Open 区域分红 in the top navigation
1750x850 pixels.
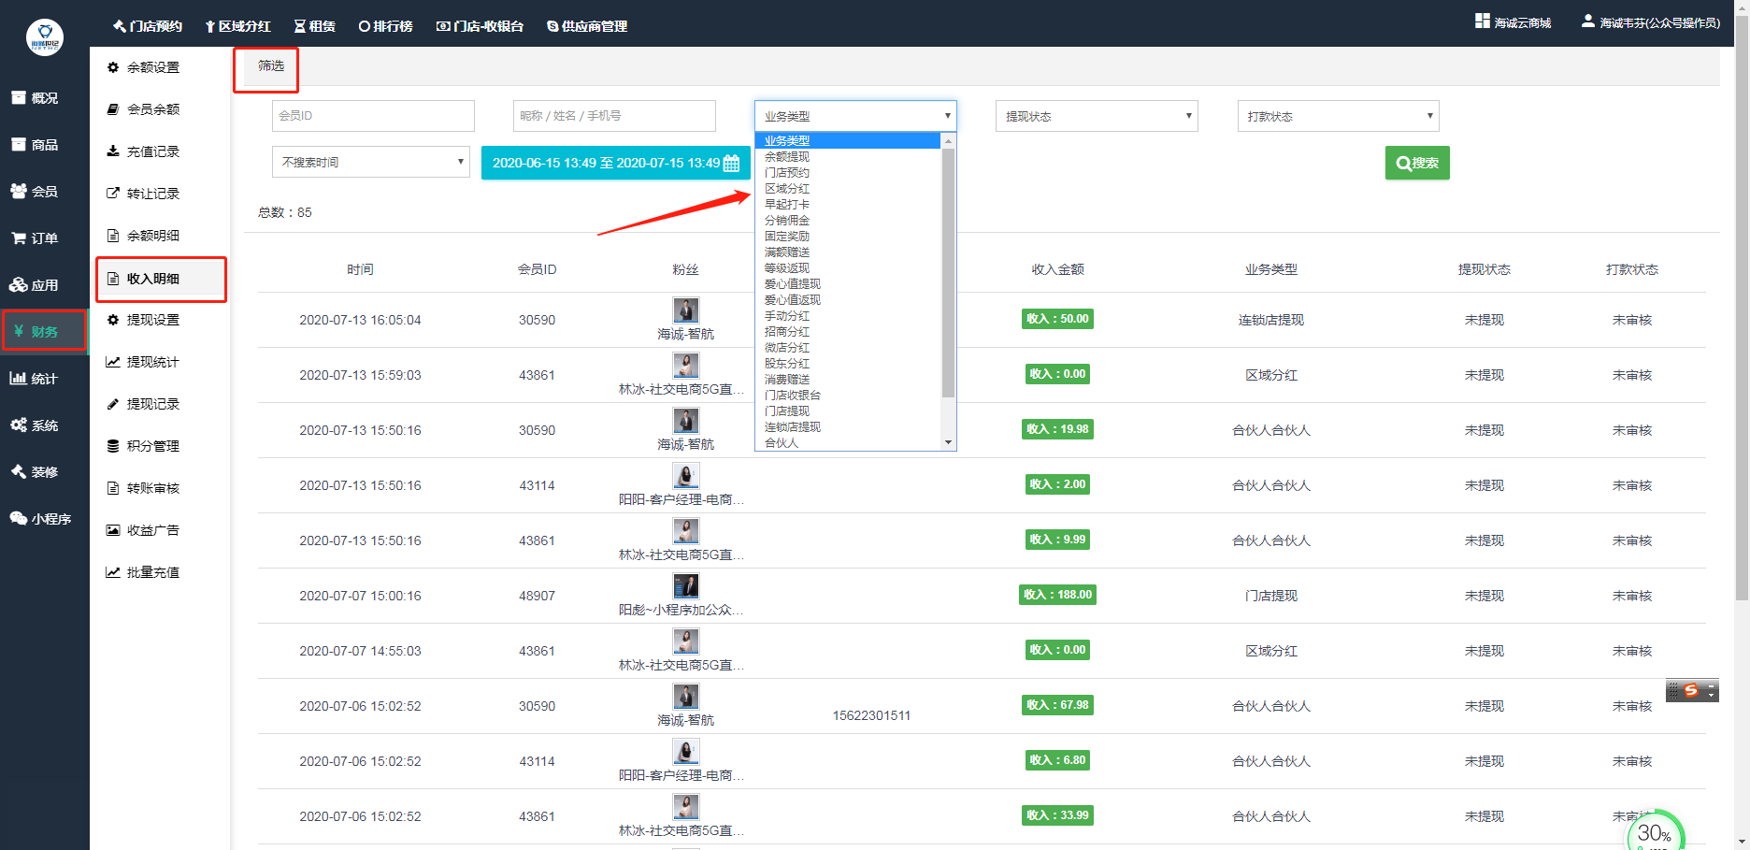238,26
